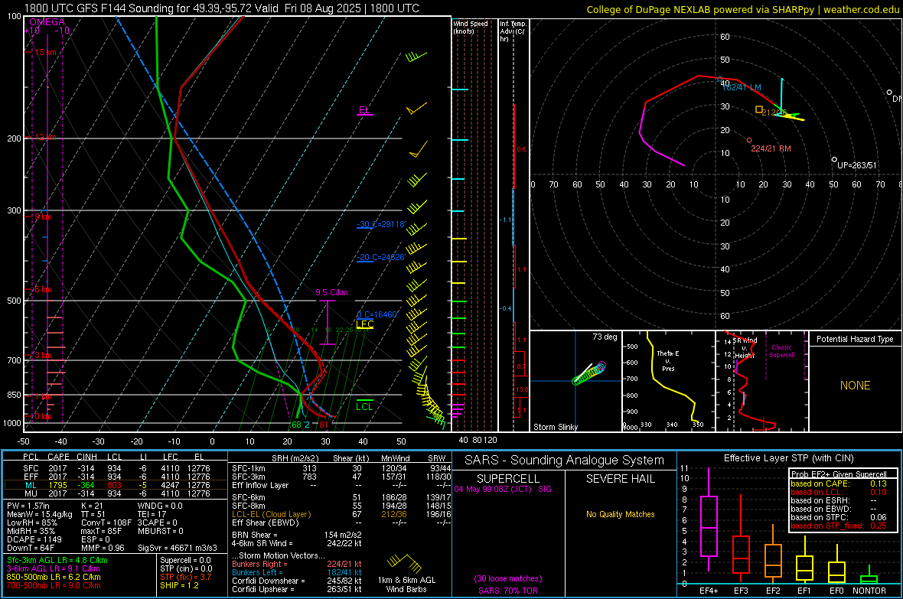The height and width of the screenshot is (599, 903).
Task: Click the STP (fix) = 3.7 value
Action: click(186, 577)
